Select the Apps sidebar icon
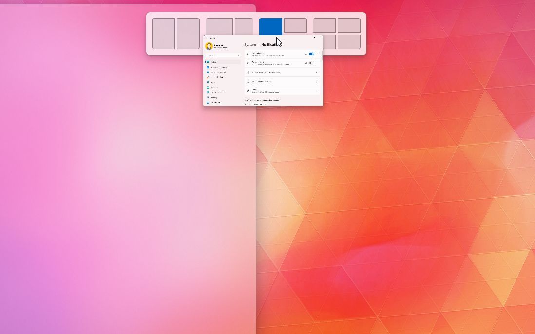The image size is (535, 334). [x=208, y=82]
